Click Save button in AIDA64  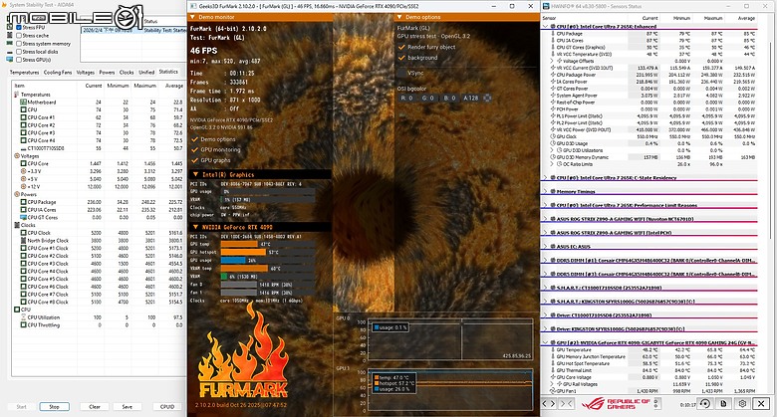click(127, 407)
